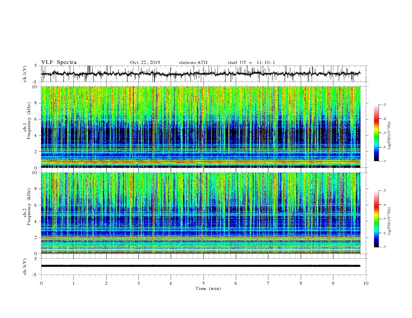
Task: Click the ch.1 spectrogram color scale bar
Action: tap(376, 133)
